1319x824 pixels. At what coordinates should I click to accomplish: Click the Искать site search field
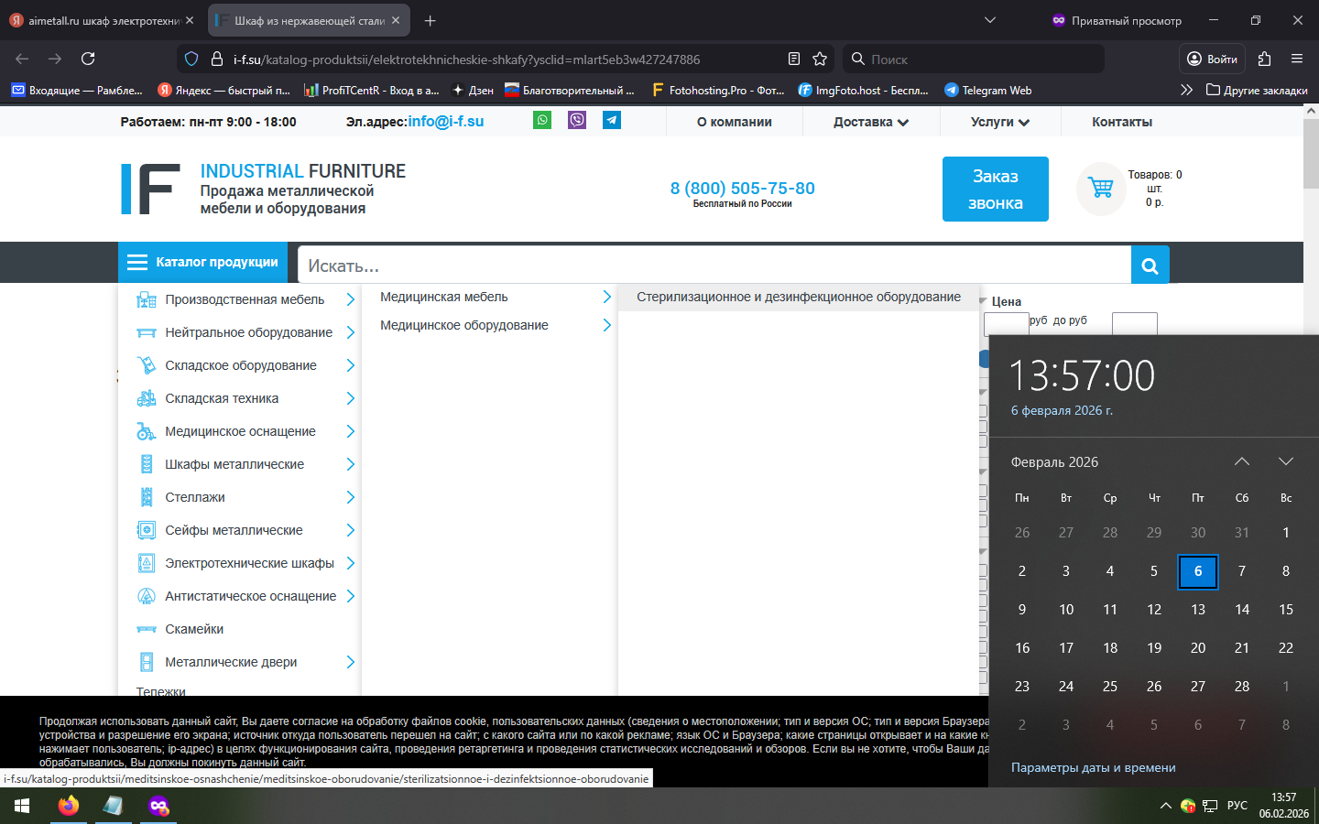coord(714,266)
